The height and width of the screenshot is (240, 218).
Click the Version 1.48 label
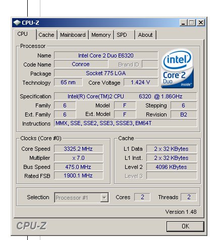pyautogui.click(x=181, y=212)
